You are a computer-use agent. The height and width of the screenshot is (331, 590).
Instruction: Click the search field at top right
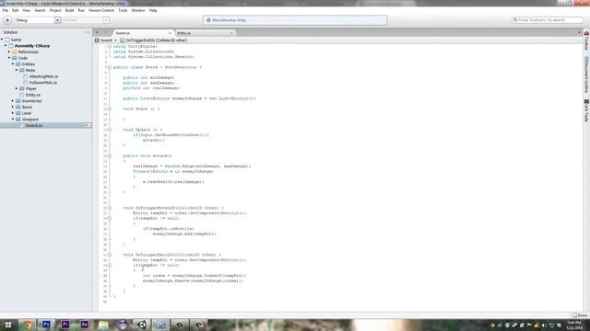click(x=547, y=20)
